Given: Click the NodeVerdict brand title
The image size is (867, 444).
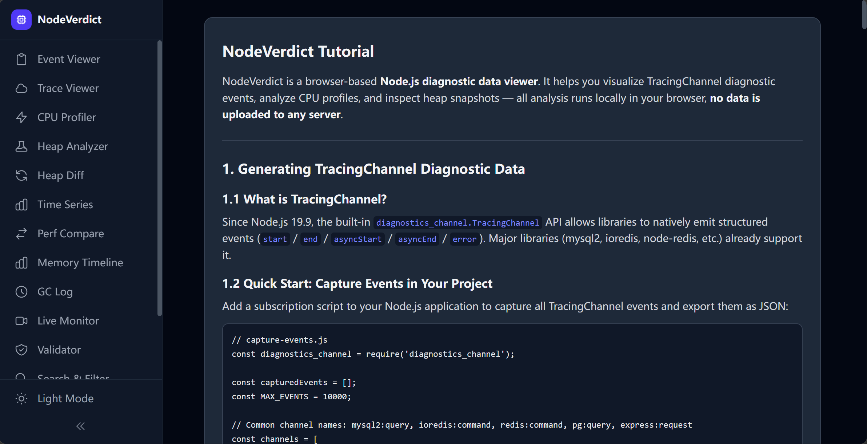Looking at the screenshot, I should pyautogui.click(x=69, y=20).
